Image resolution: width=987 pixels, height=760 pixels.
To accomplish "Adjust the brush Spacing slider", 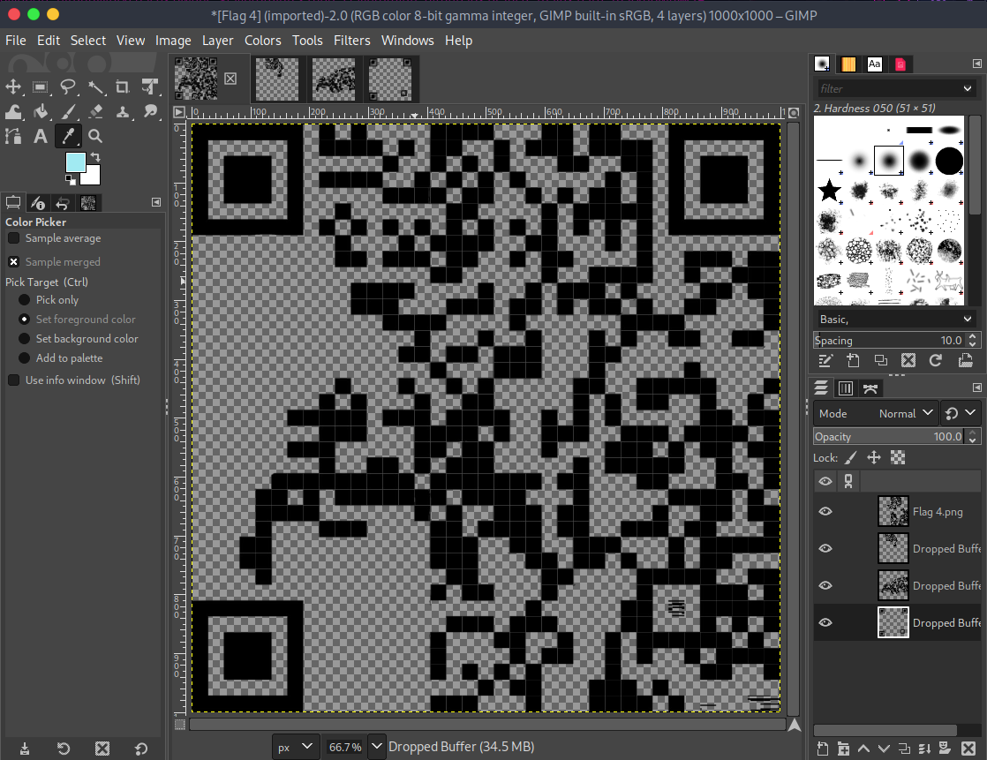I will coord(889,341).
